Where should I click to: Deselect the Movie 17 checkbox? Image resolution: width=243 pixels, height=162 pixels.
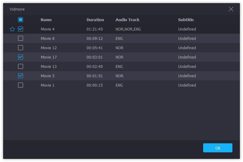click(x=21, y=57)
